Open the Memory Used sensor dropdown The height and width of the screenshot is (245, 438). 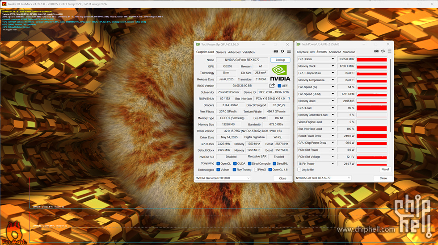(333, 101)
